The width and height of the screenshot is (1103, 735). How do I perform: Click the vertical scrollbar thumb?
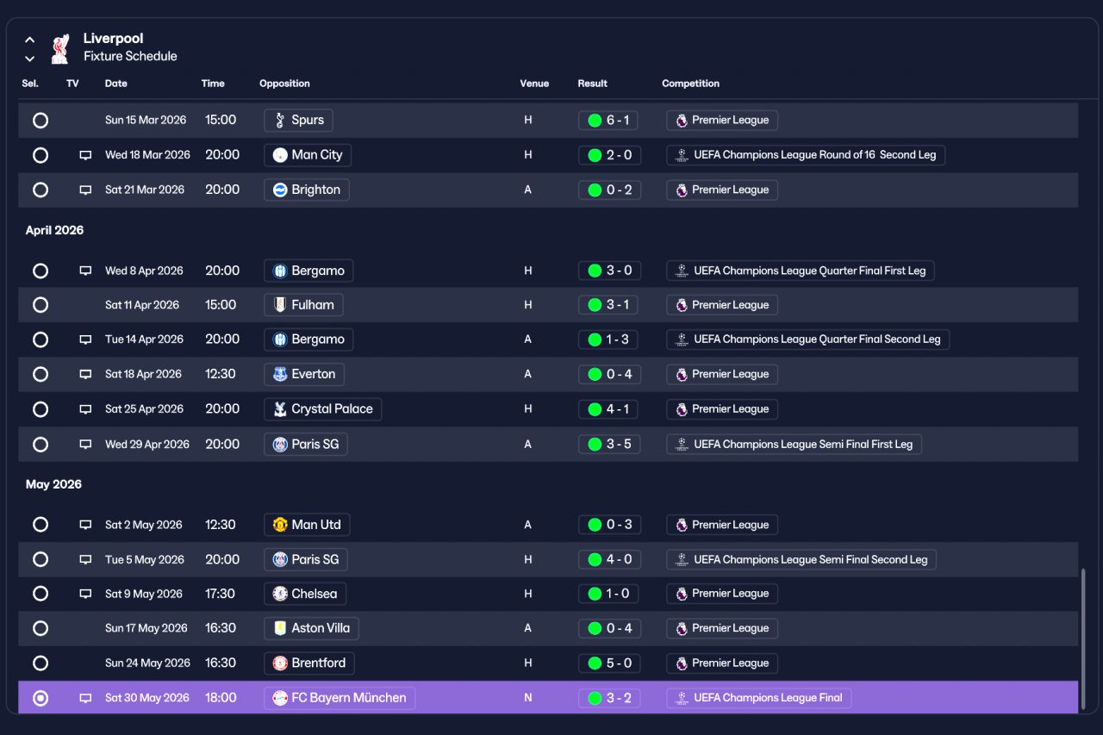(x=1084, y=639)
